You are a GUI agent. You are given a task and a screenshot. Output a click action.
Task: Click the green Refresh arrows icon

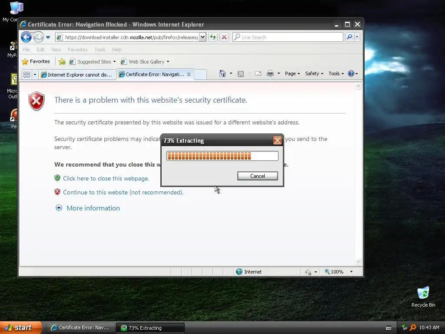(x=213, y=37)
